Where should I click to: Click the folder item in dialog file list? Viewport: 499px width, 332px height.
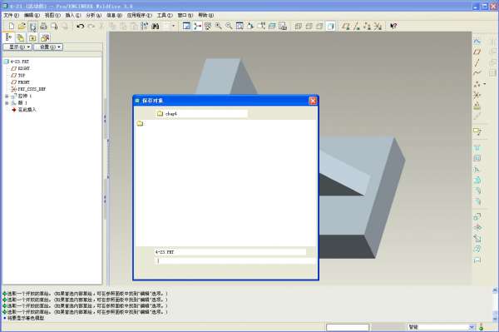(140, 123)
